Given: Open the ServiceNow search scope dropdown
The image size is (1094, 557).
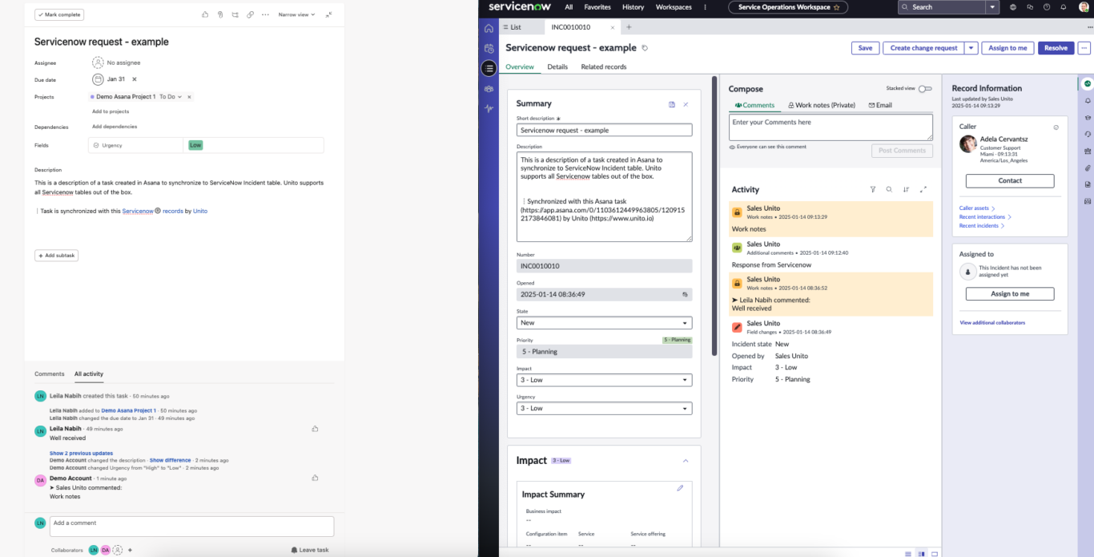Looking at the screenshot, I should point(993,7).
